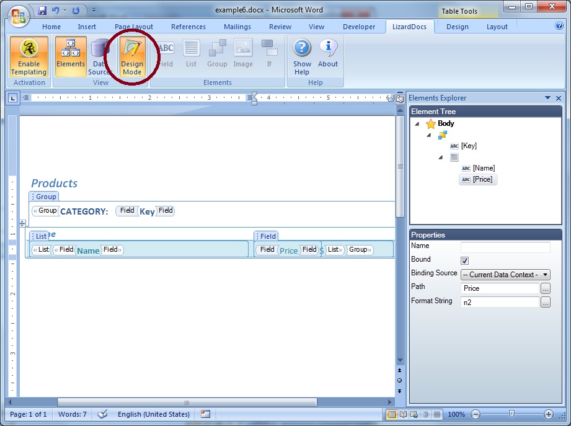Viewport: 571px width, 426px height.
Task: Insert a List element from the ribbon
Action: (191, 54)
